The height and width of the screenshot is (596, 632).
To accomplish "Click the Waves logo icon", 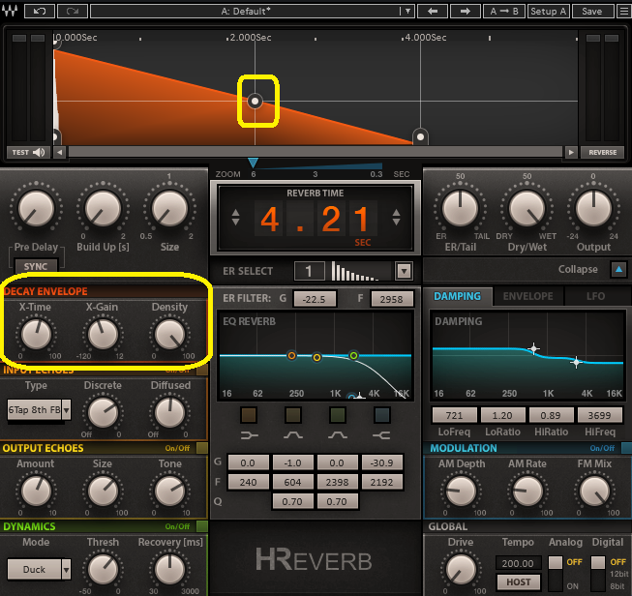I will pos(11,12).
